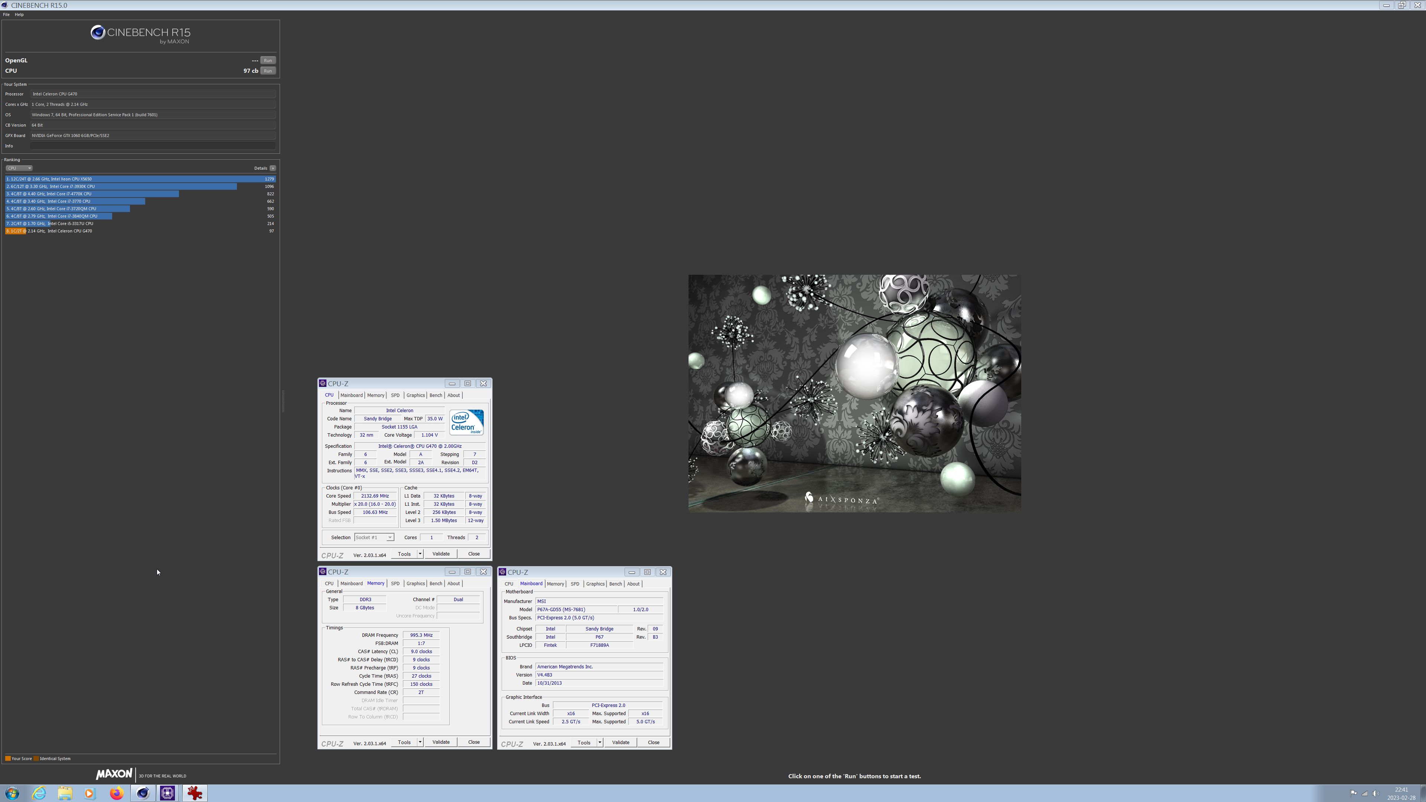Open Graphics tab in the Memory CPU-Z window
Viewport: 1426px width, 802px height.
(x=415, y=583)
